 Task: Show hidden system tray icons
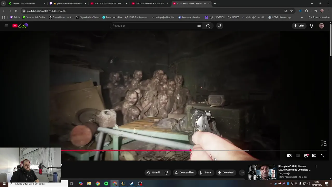[271, 184]
